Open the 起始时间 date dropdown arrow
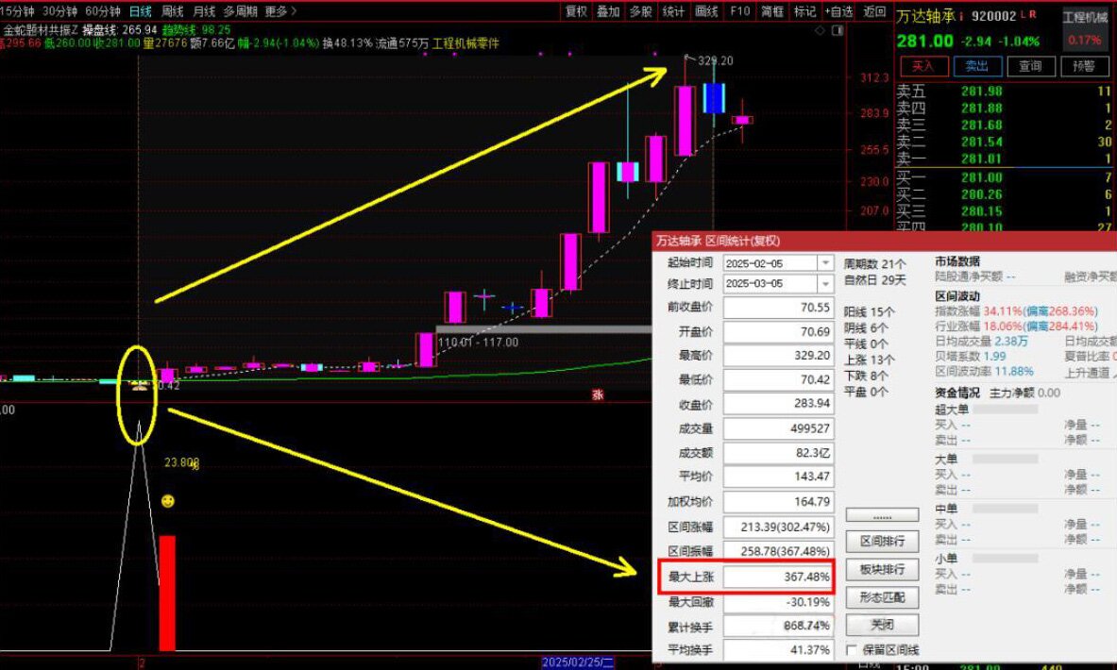The image size is (1117, 670). coord(825,262)
